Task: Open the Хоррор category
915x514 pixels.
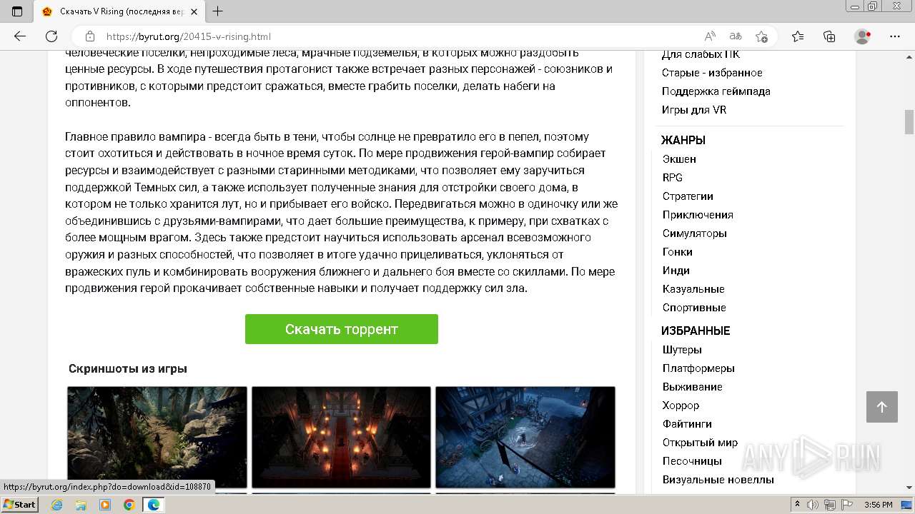Action: [x=681, y=405]
